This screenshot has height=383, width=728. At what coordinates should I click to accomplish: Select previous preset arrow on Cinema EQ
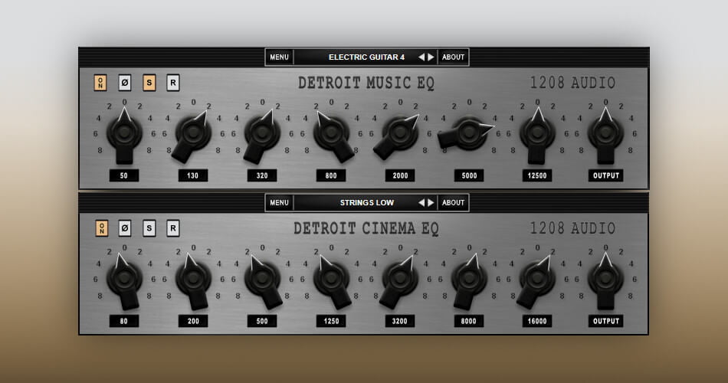(x=421, y=202)
